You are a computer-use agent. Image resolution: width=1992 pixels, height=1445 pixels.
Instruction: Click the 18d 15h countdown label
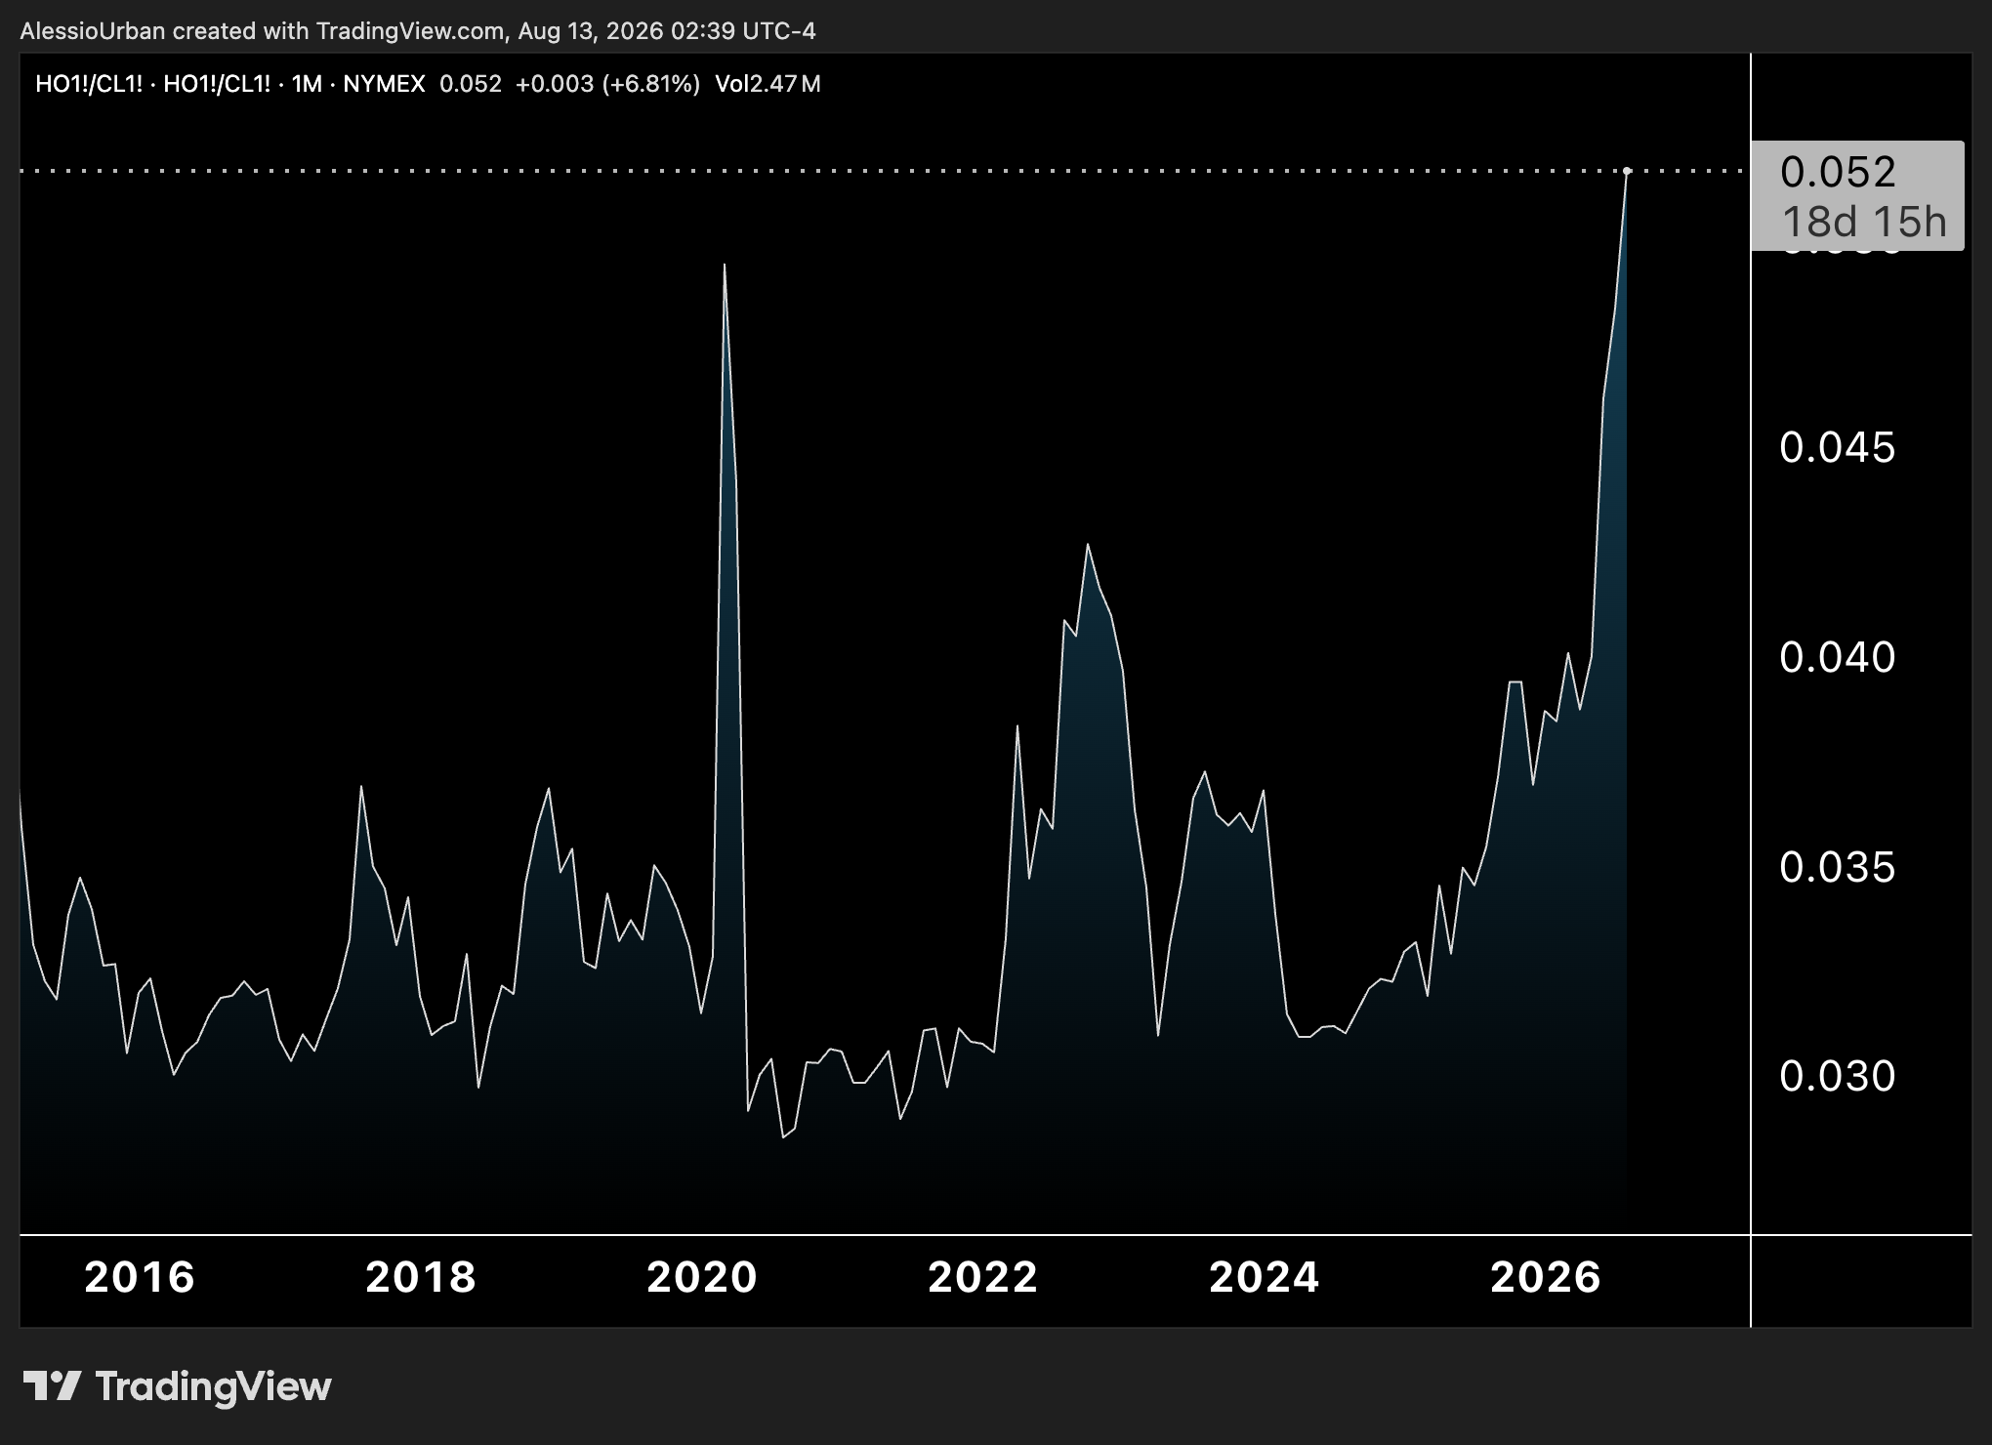[x=1864, y=223]
